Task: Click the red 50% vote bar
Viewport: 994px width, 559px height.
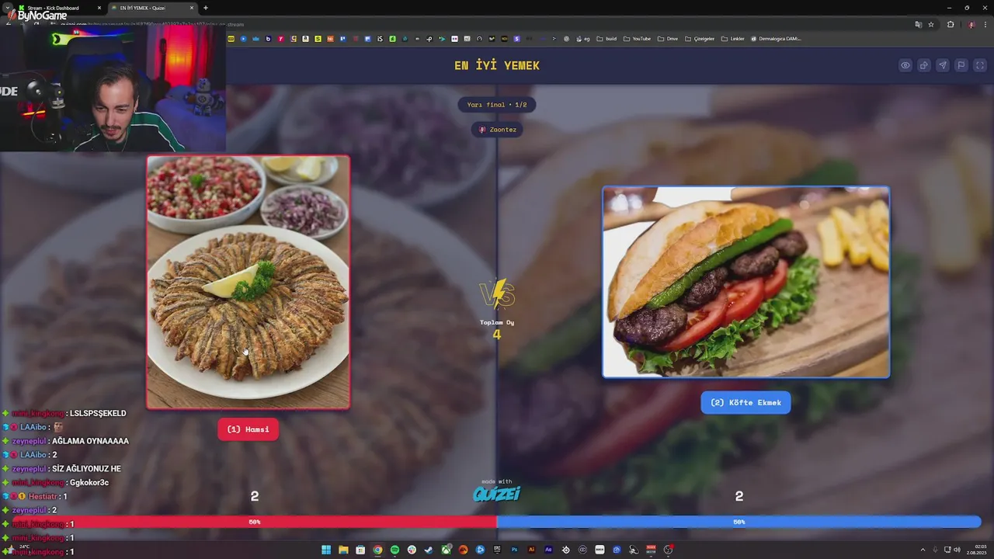Action: coord(255,522)
